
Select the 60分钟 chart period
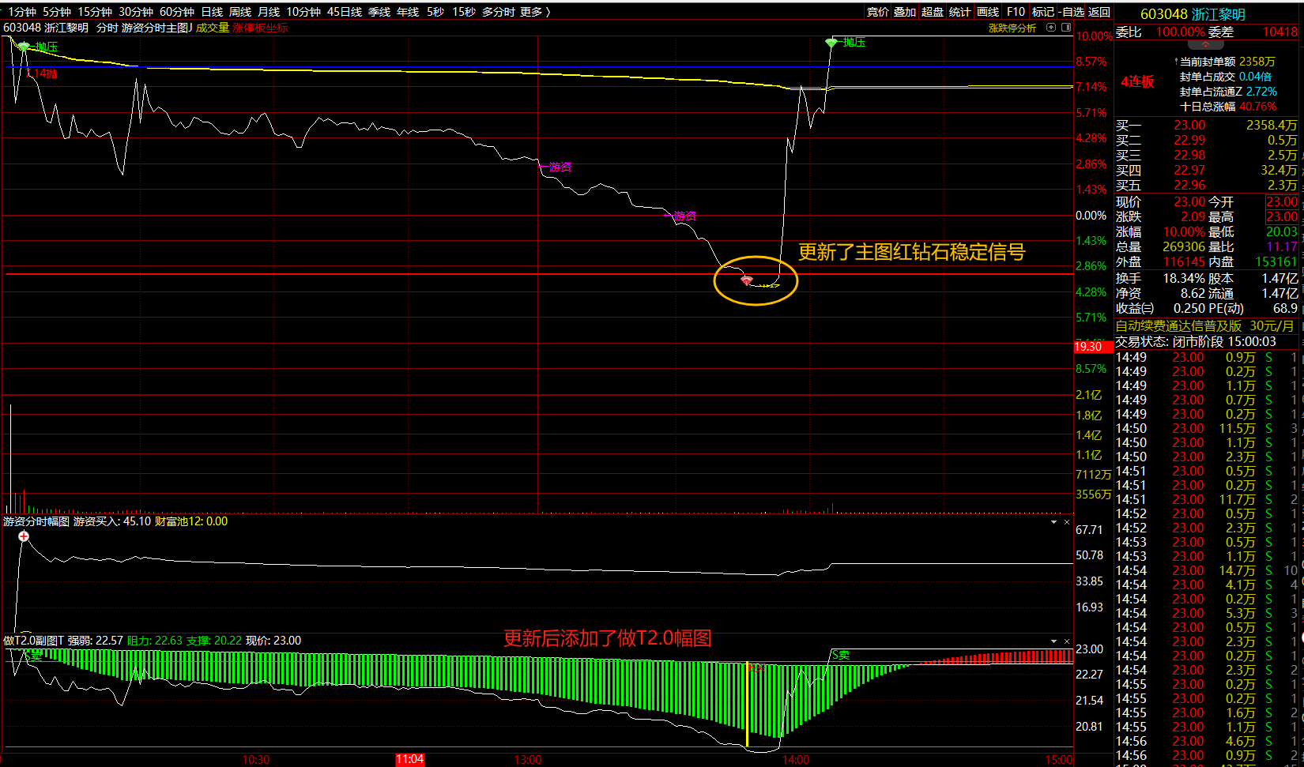pyautogui.click(x=176, y=12)
